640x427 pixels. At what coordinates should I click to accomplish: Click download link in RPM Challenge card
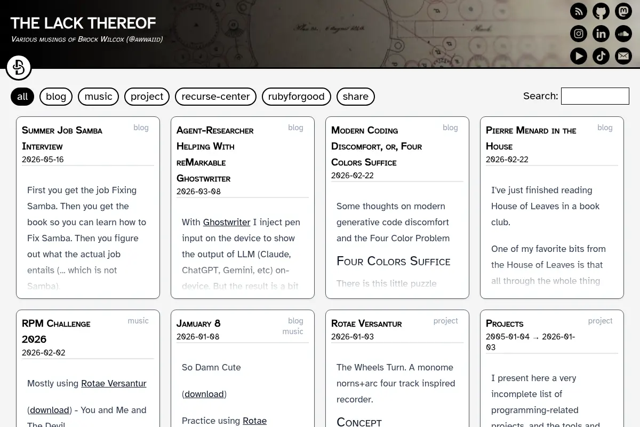click(50, 410)
